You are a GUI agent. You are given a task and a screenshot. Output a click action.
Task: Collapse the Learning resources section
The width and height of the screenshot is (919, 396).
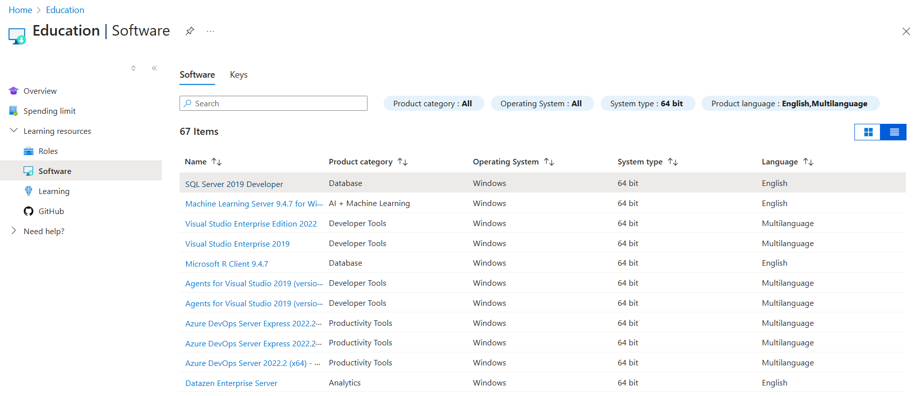coord(14,130)
